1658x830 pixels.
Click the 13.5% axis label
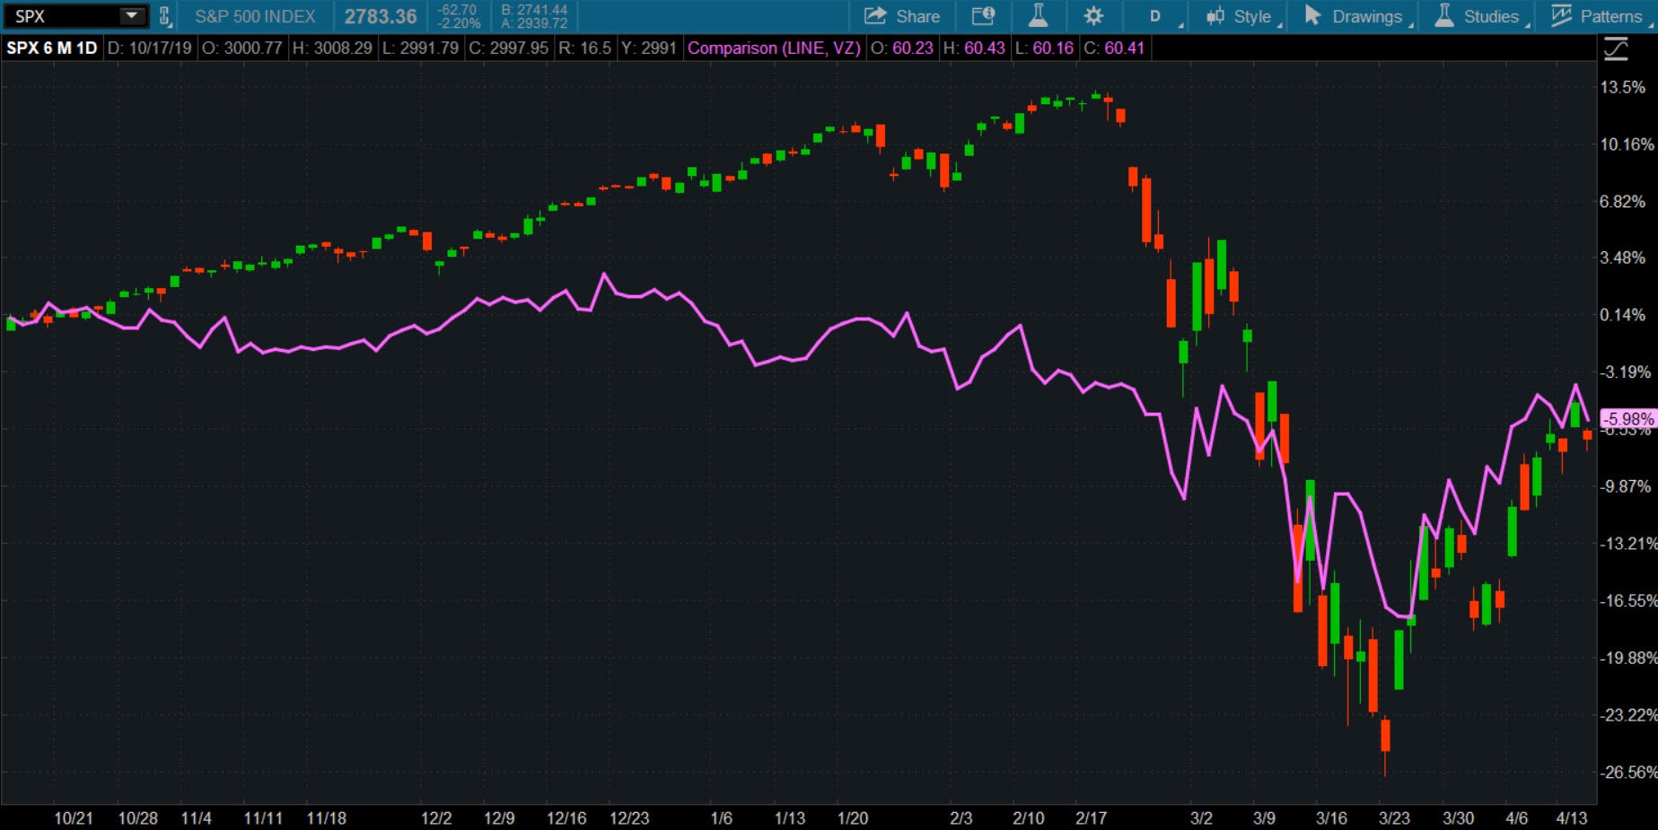click(x=1623, y=87)
